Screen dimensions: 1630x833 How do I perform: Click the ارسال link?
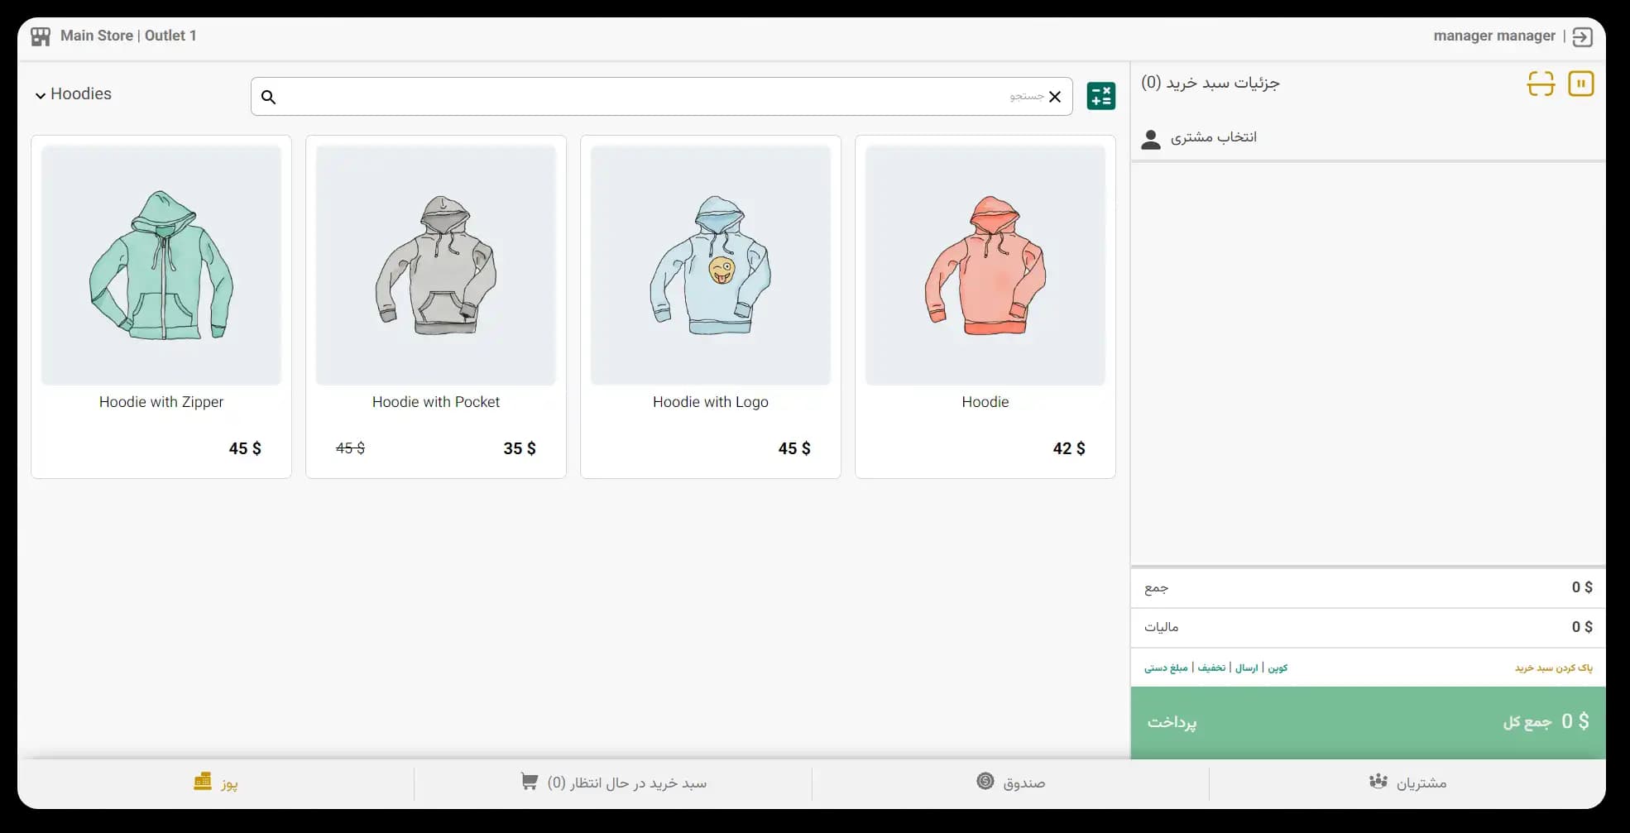click(x=1246, y=668)
